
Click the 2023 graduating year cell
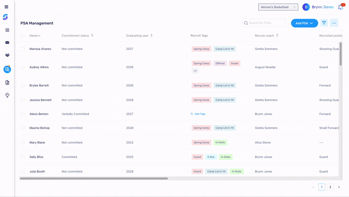[130, 143]
